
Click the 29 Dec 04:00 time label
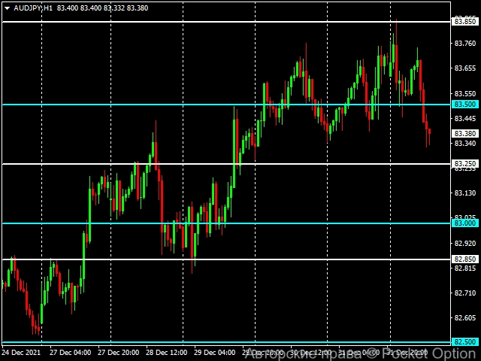214,352
